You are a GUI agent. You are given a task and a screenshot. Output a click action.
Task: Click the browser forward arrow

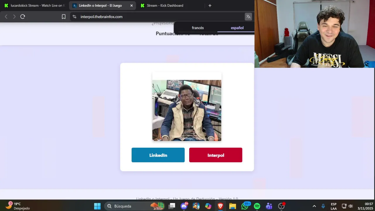(14, 17)
